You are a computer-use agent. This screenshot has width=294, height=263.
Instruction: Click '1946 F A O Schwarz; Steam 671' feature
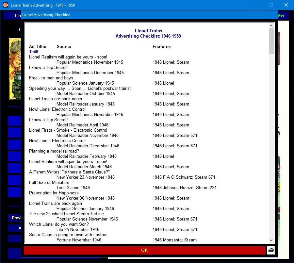click(184, 177)
